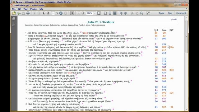Viewport: 199px width, 112px height.
Task: Click the previous view blue circle icon
Action: (x=61, y=13)
